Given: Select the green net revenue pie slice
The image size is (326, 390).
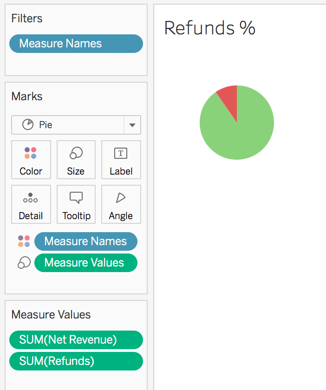Looking at the screenshot, I should click(x=237, y=135).
